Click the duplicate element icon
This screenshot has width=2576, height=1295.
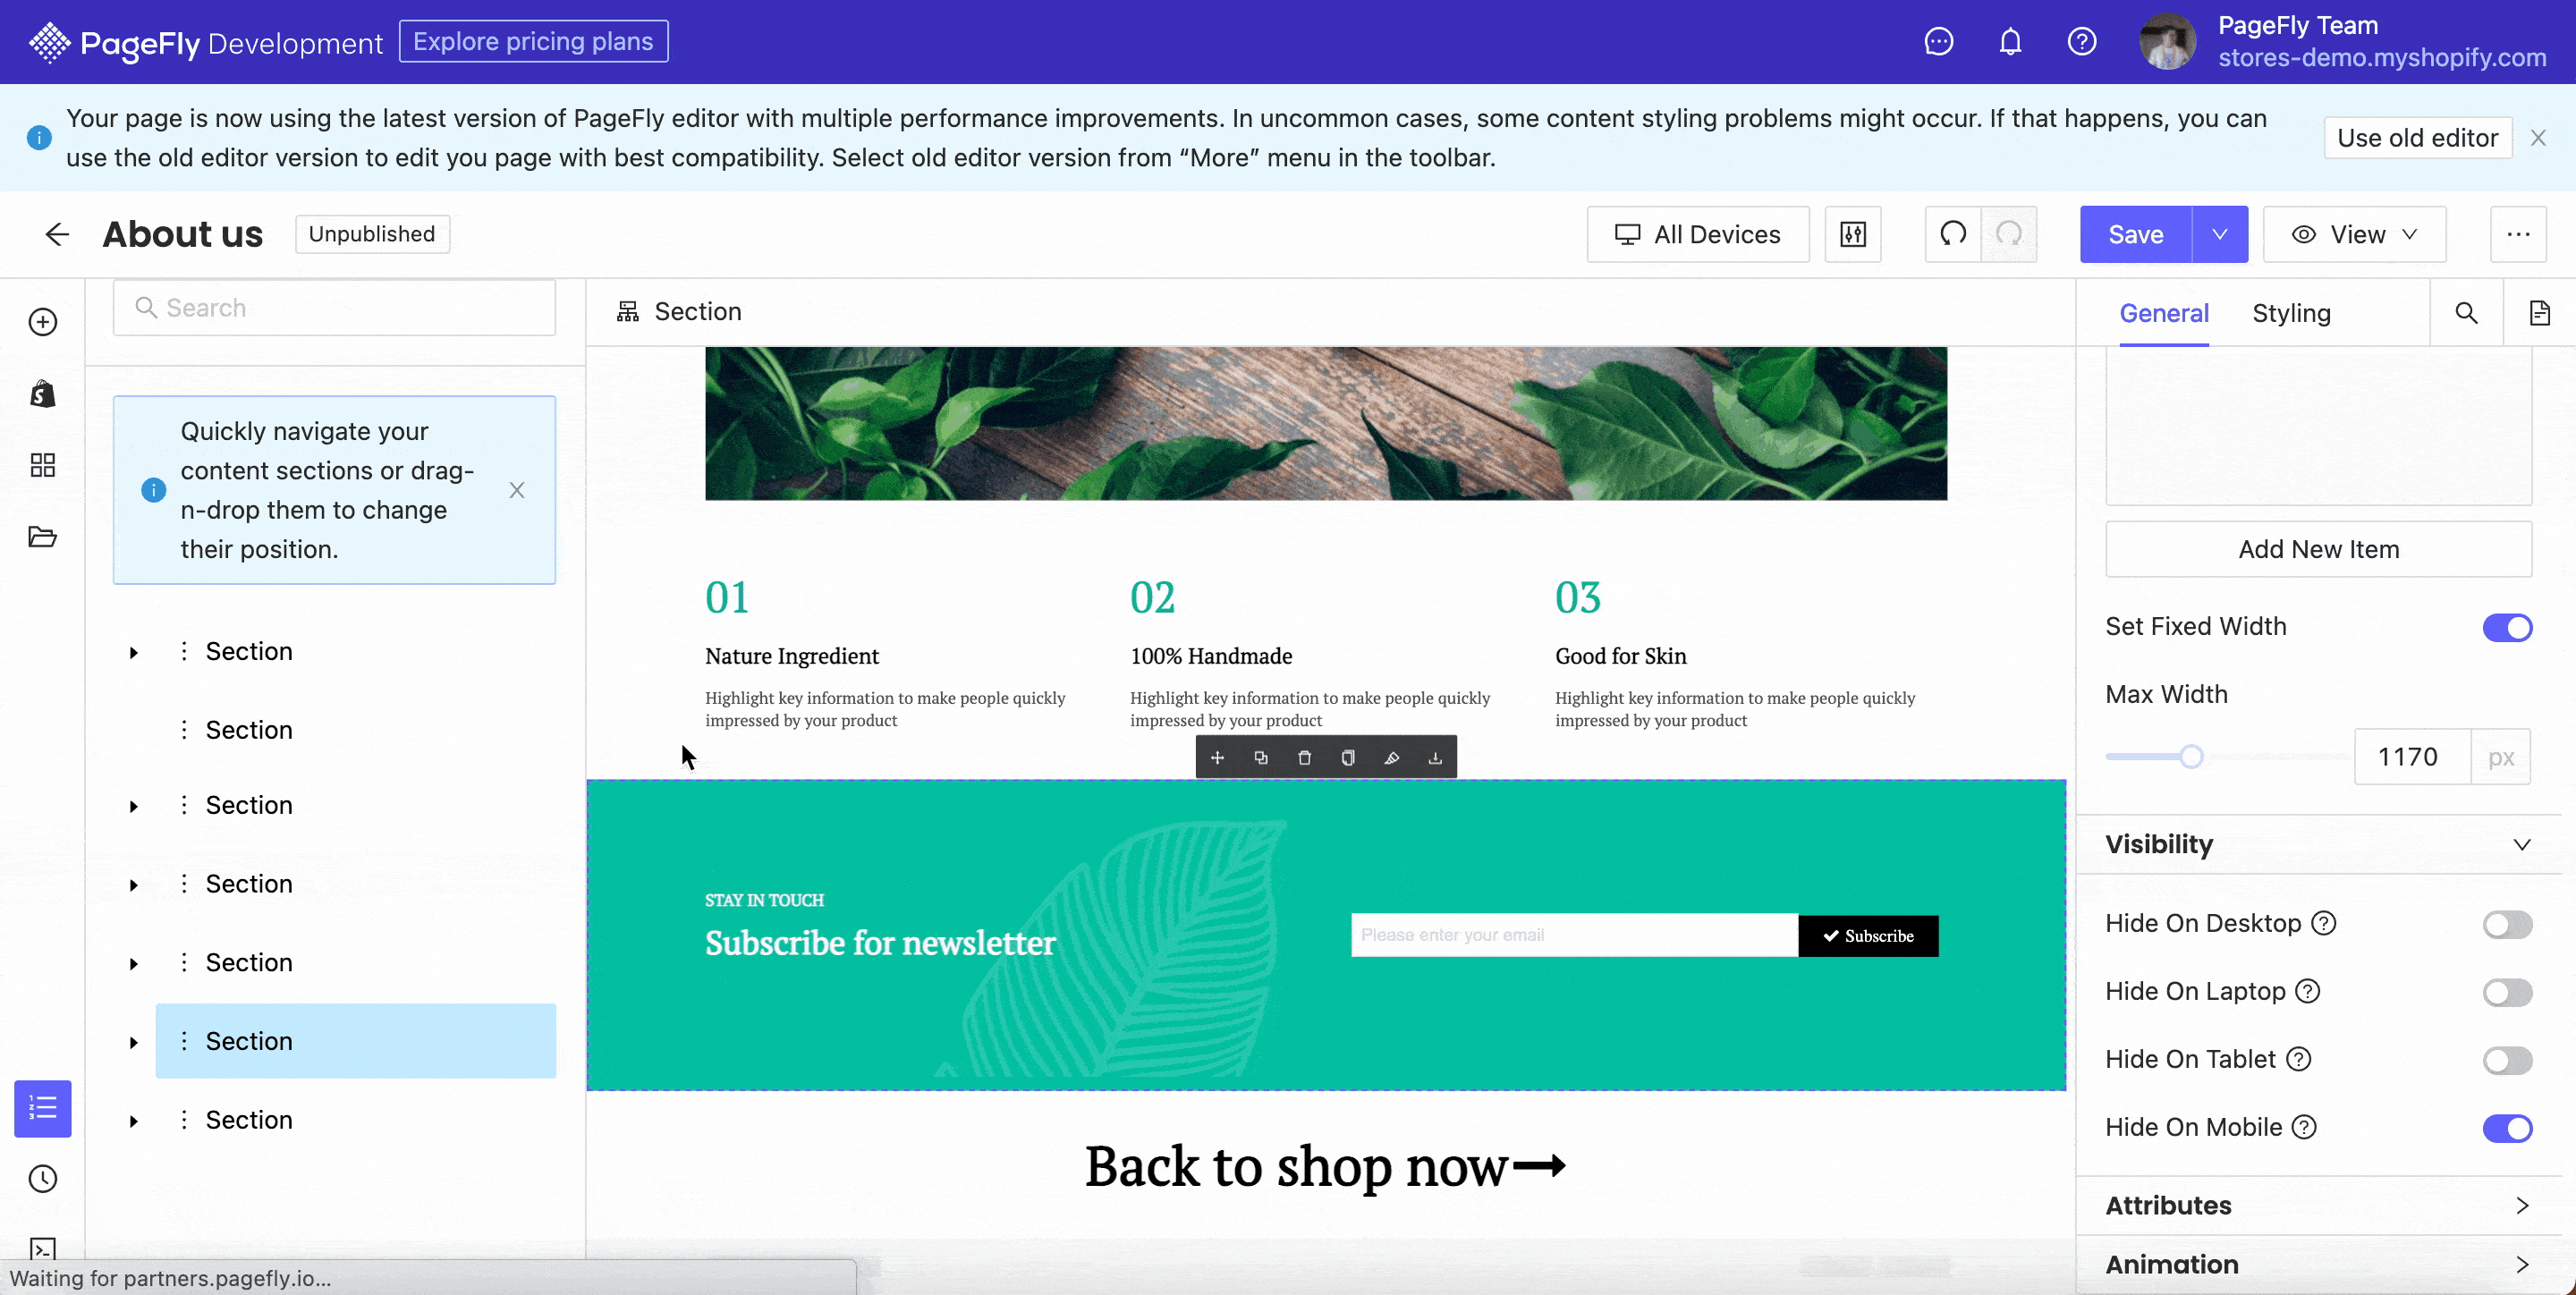(1260, 757)
